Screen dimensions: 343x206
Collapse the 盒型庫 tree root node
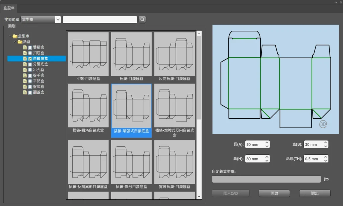[9, 36]
